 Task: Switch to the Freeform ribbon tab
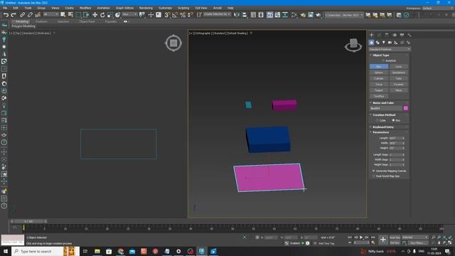[41, 21]
